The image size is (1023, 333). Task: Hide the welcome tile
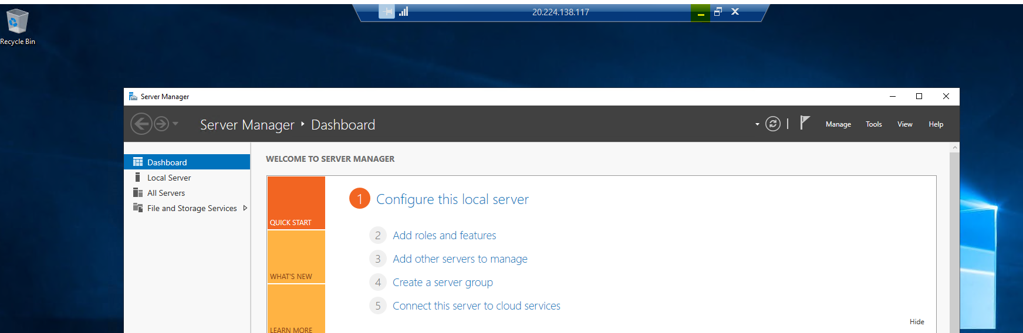917,322
